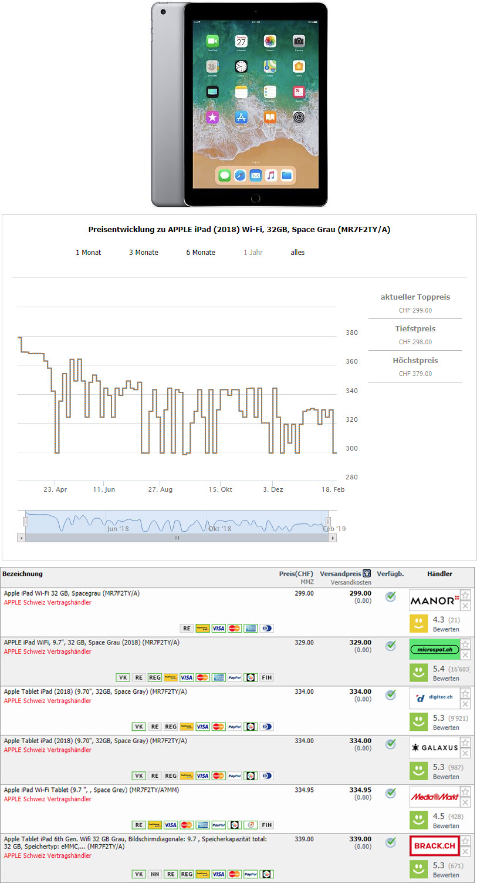The width and height of the screenshot is (477, 883).
Task: Click the BRACK.CH shop logo
Action: (434, 846)
